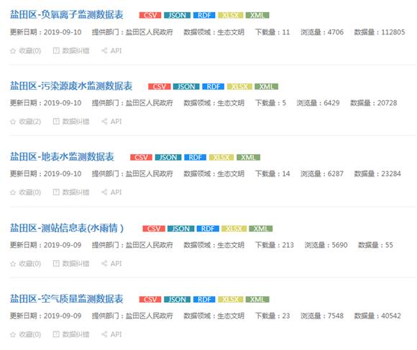Favorite the 负氧离子监测数据表 dataset via star icon
The image size is (417, 350).
pos(13,51)
